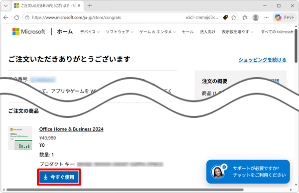The height and width of the screenshot is (193, 299).
Task: Open the Office Home & Business 2024 link
Action: click(x=71, y=129)
